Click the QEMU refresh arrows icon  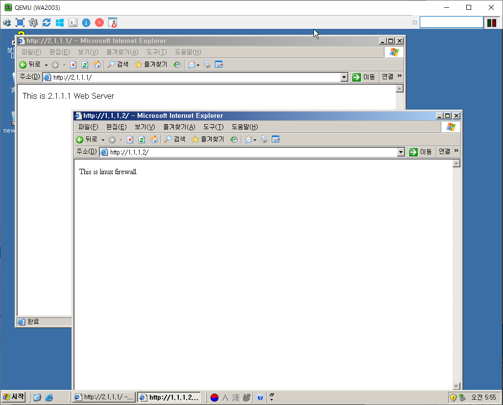47,22
